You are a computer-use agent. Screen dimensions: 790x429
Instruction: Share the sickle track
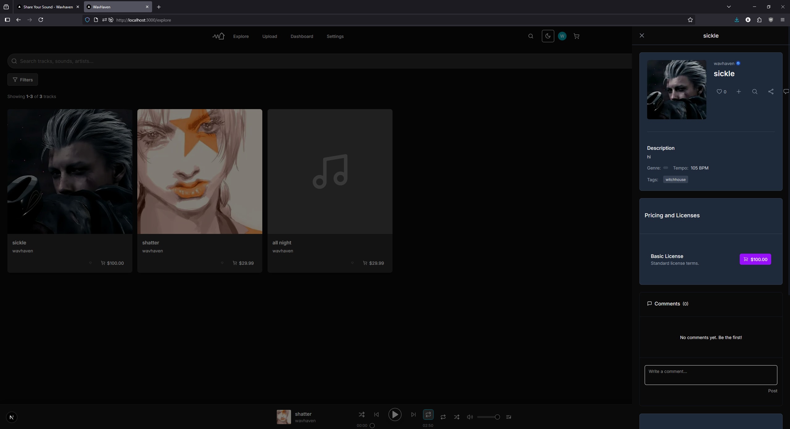(x=771, y=92)
